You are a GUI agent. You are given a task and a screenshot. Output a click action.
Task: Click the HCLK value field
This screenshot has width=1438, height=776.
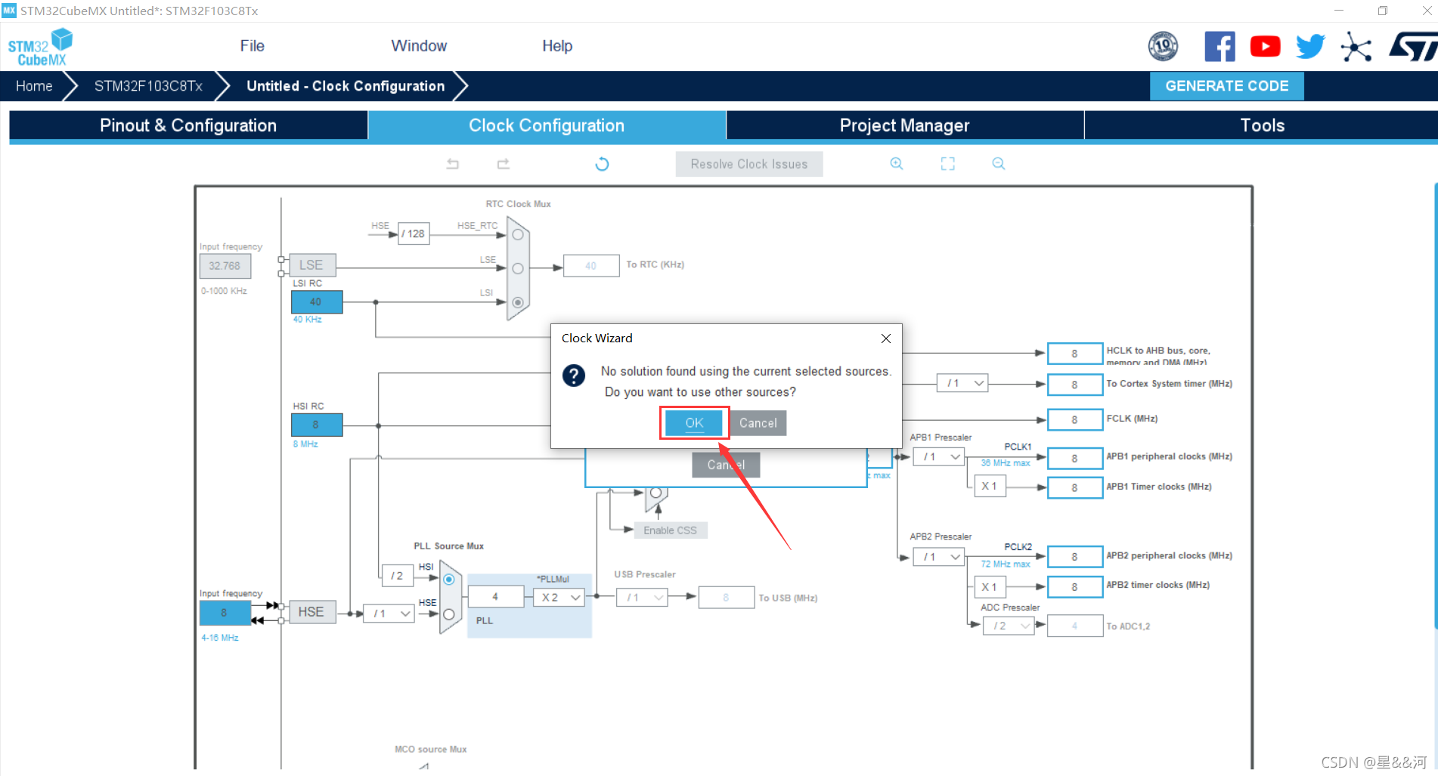pyautogui.click(x=1074, y=354)
